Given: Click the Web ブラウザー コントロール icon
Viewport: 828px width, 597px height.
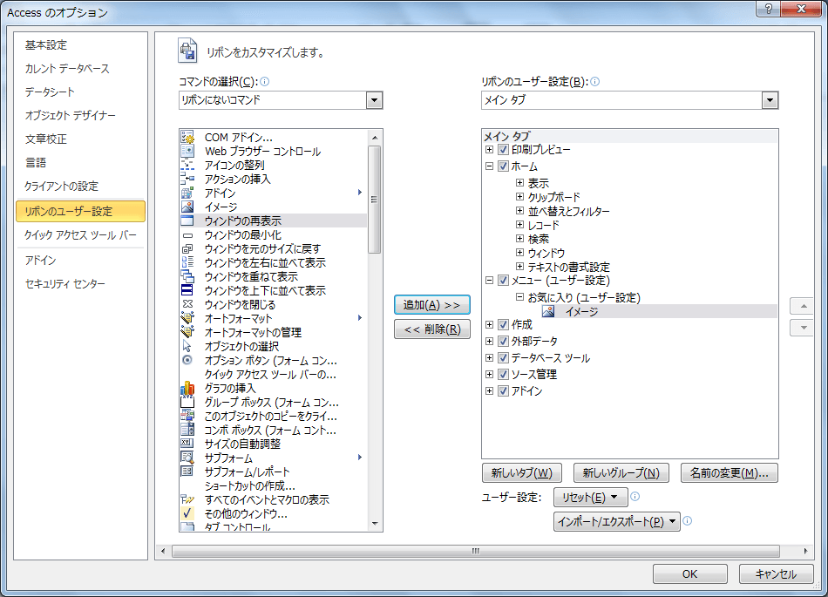Looking at the screenshot, I should [187, 151].
